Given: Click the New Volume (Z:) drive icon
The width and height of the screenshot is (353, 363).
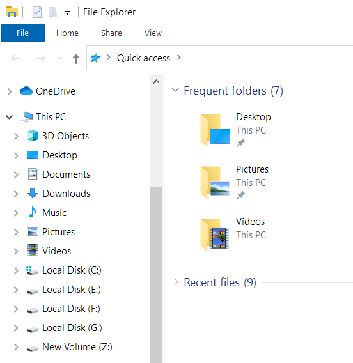Looking at the screenshot, I should 33,349.
